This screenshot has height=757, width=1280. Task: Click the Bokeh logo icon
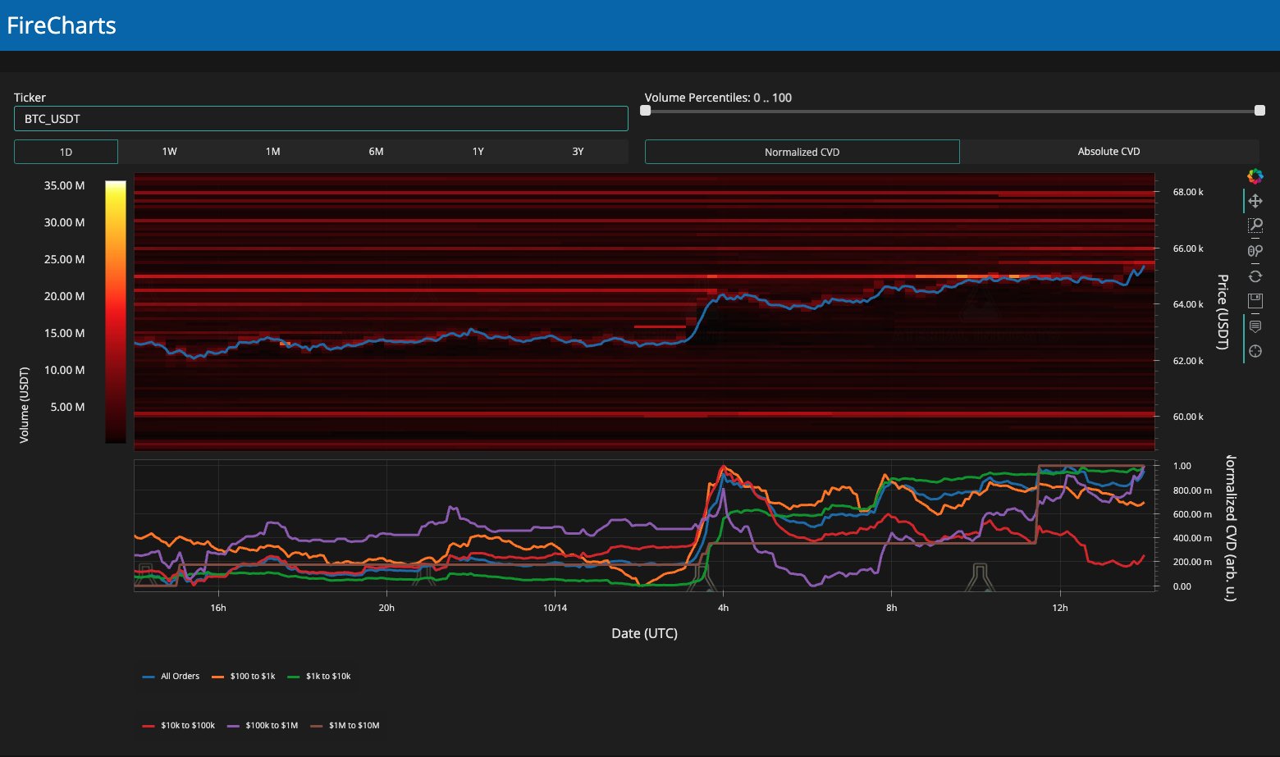point(1255,176)
